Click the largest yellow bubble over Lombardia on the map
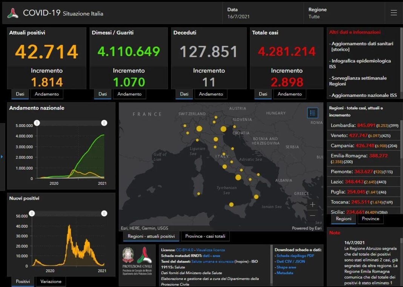Image resolution: width=403 pixels, height=287 pixels. (x=199, y=129)
